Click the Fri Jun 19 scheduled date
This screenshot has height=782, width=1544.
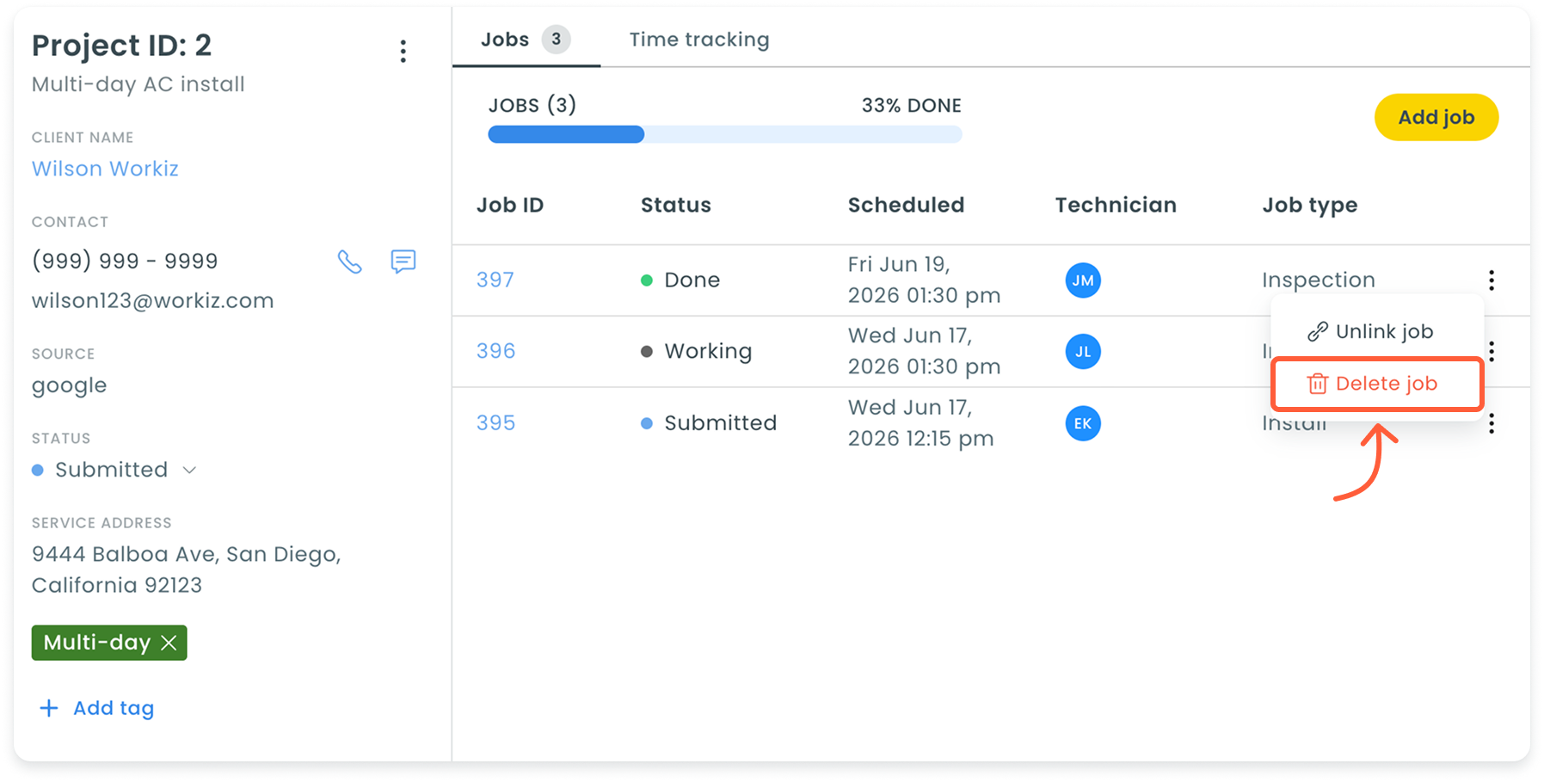[x=899, y=264]
